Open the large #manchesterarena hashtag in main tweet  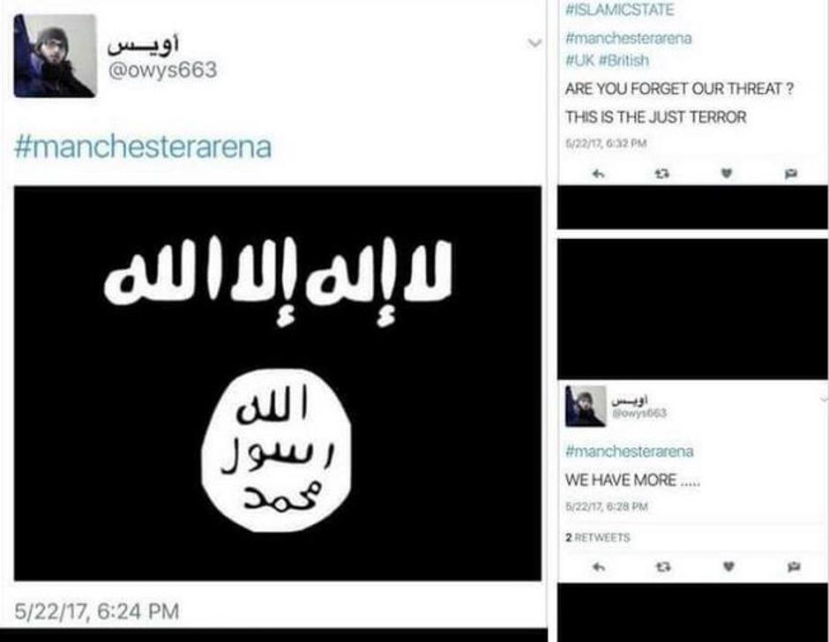(143, 146)
